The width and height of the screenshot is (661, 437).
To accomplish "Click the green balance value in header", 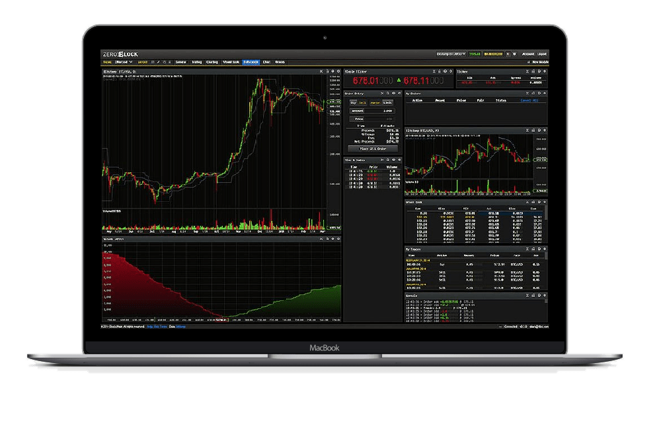I will tap(475, 54).
